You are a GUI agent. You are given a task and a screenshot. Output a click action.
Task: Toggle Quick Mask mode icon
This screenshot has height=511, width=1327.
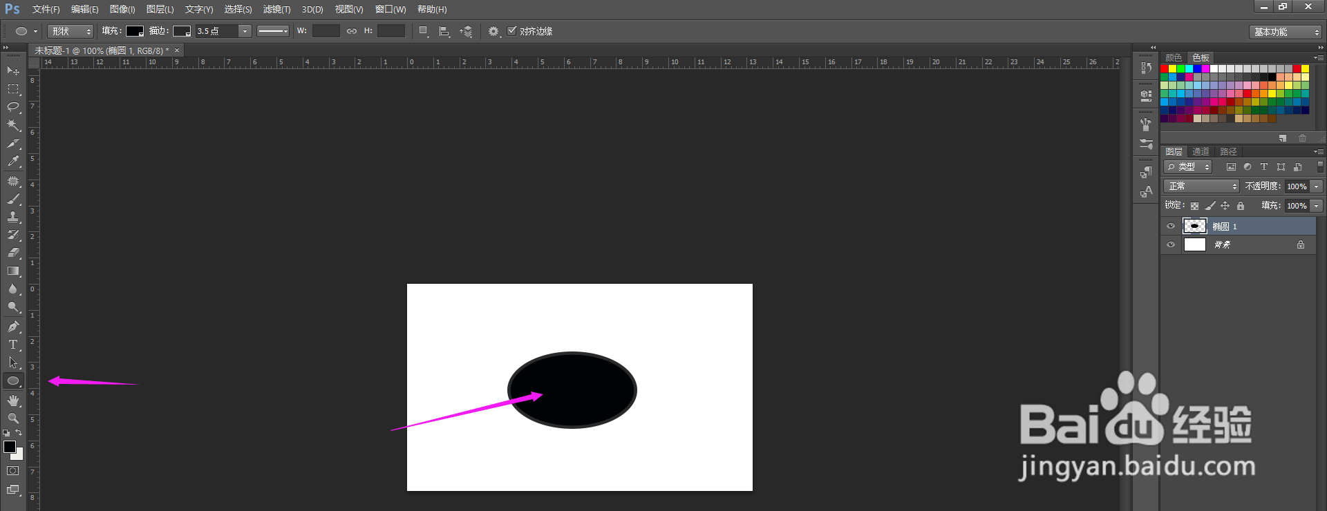pos(13,471)
